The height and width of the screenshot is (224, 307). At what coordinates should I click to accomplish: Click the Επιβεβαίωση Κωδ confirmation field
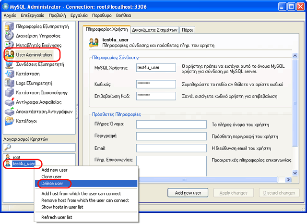pyautogui.click(x=156, y=96)
